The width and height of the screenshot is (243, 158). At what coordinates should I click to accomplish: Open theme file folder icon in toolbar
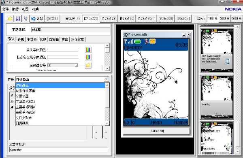[10, 19]
